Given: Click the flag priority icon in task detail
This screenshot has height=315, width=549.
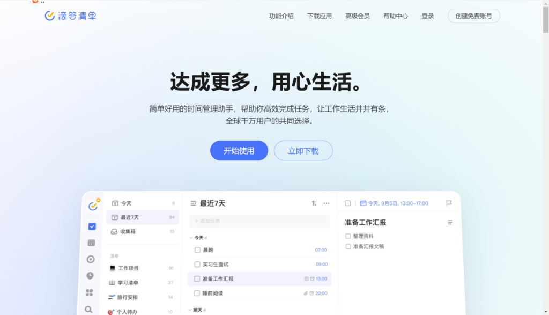Looking at the screenshot, I should [449, 203].
